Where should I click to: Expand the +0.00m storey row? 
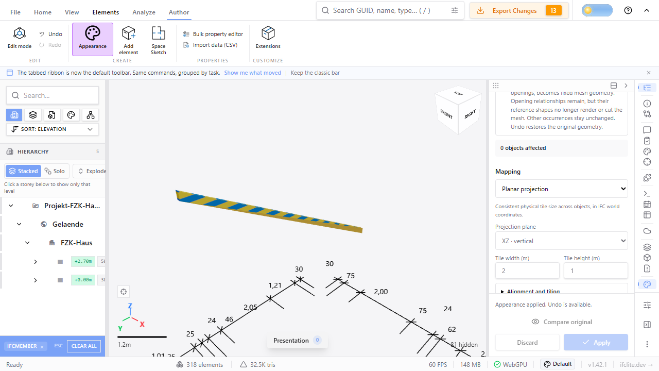coord(35,280)
